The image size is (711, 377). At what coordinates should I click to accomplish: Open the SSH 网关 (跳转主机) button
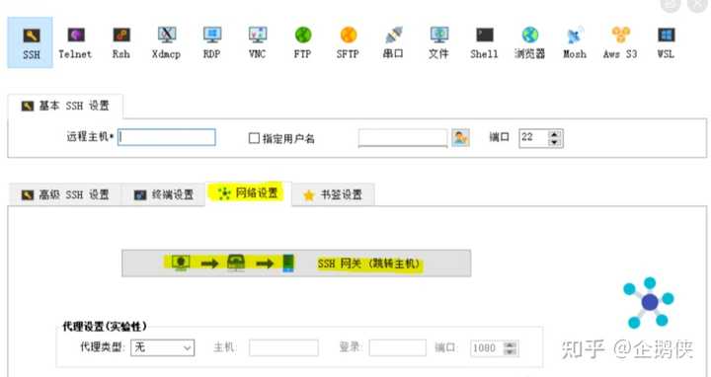pyautogui.click(x=296, y=263)
